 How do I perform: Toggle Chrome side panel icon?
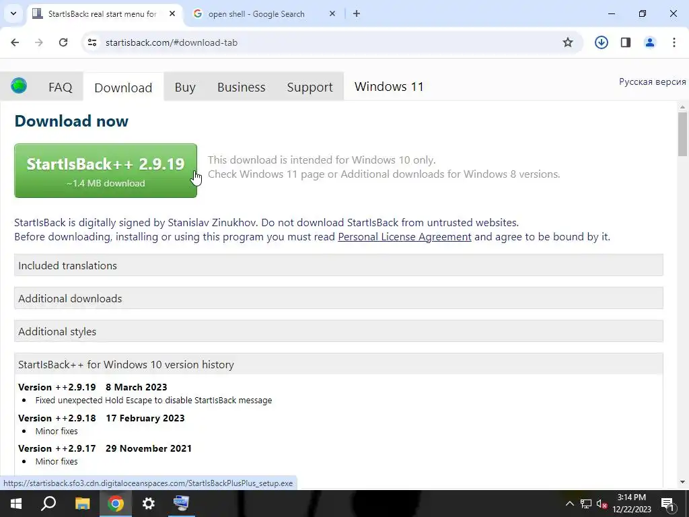coord(626,42)
